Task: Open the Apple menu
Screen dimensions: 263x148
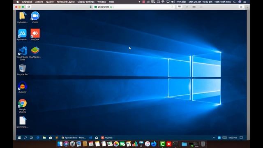Action: coord(18,2)
